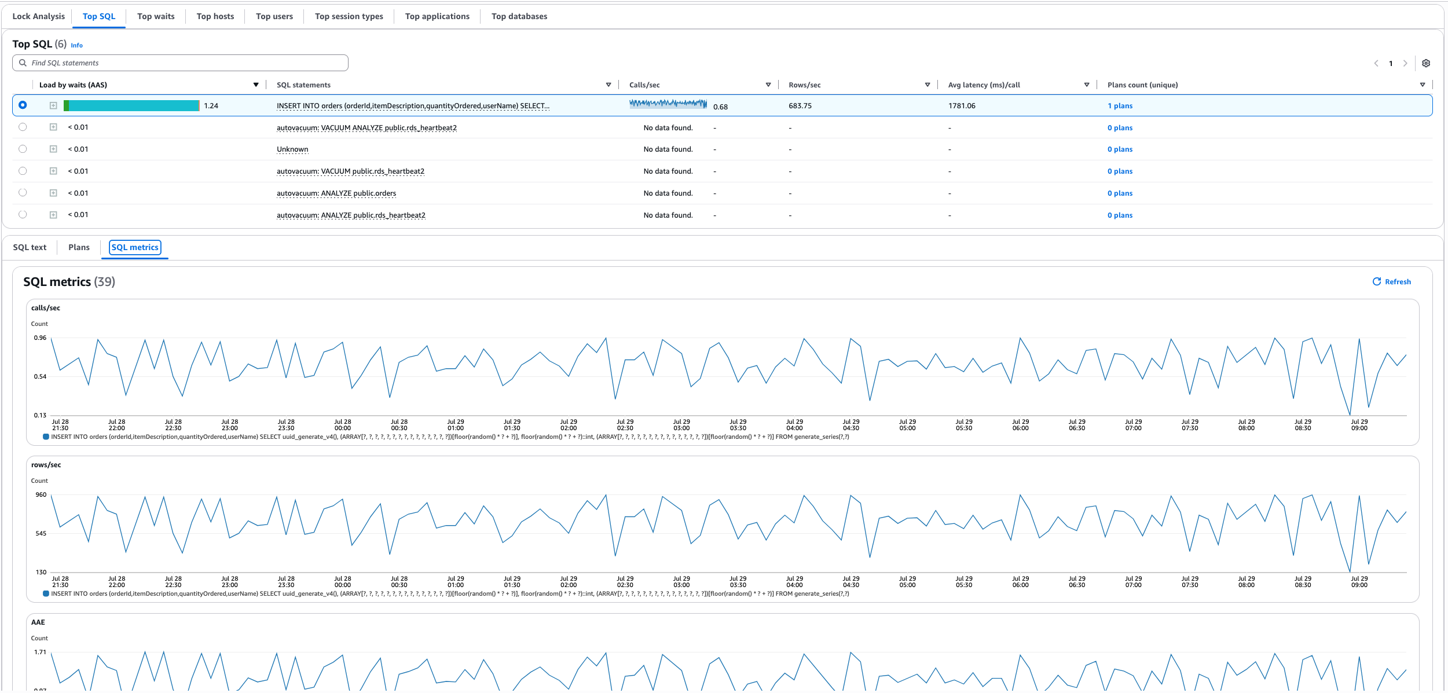Switch to the Plans tab

(79, 247)
